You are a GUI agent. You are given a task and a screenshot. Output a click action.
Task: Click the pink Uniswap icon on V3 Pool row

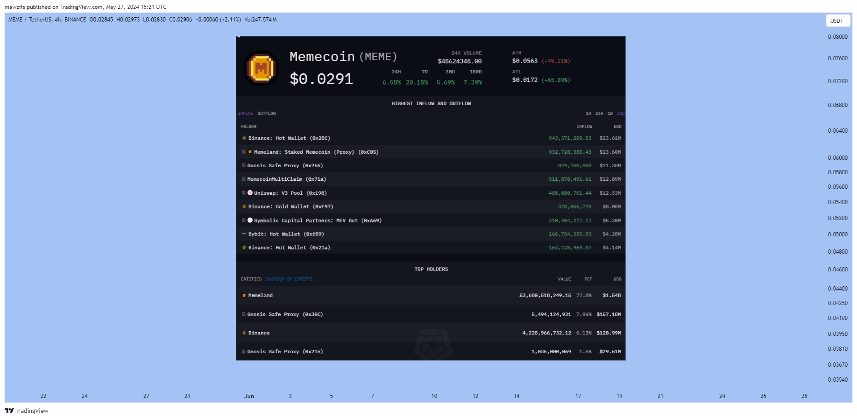pos(250,192)
